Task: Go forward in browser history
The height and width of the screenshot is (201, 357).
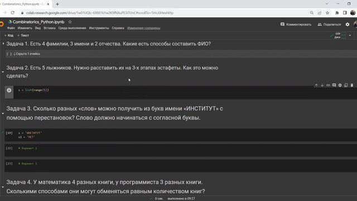Action: 5,13
